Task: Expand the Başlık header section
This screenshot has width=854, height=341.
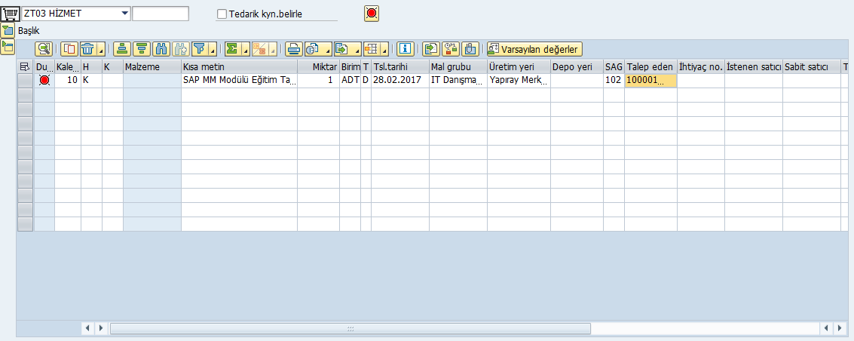Action: (8, 30)
